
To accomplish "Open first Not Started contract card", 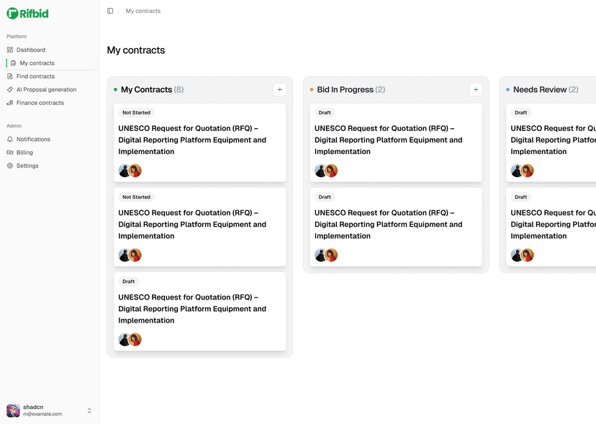I will [x=199, y=140].
